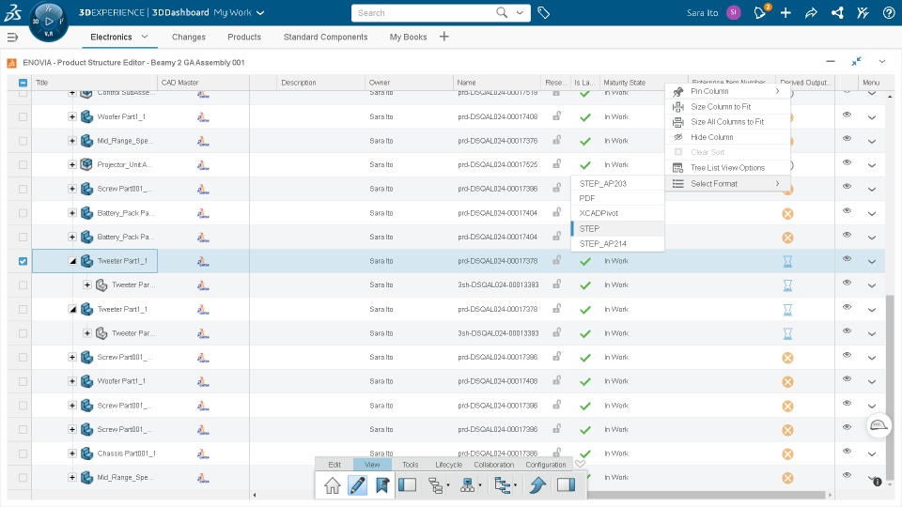The image size is (902, 507).
Task: Toggle eye visibility for first Woofer Part1_1 row
Action: 847,115
